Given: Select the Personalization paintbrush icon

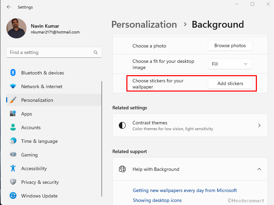Looking at the screenshot, I should (13, 100).
